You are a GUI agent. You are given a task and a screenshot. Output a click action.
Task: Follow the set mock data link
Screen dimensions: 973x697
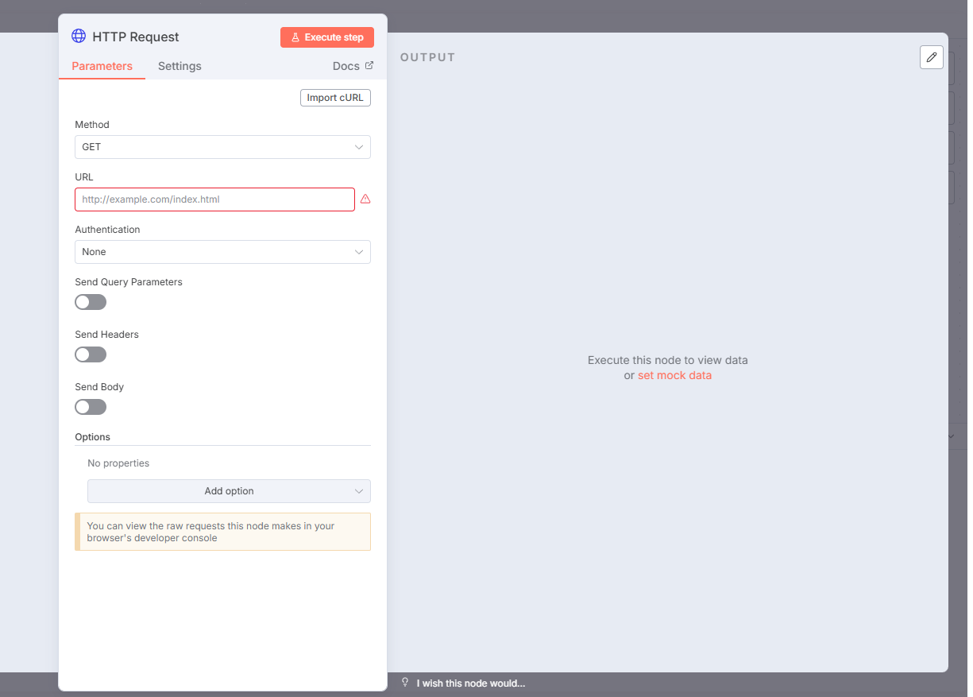[674, 375]
